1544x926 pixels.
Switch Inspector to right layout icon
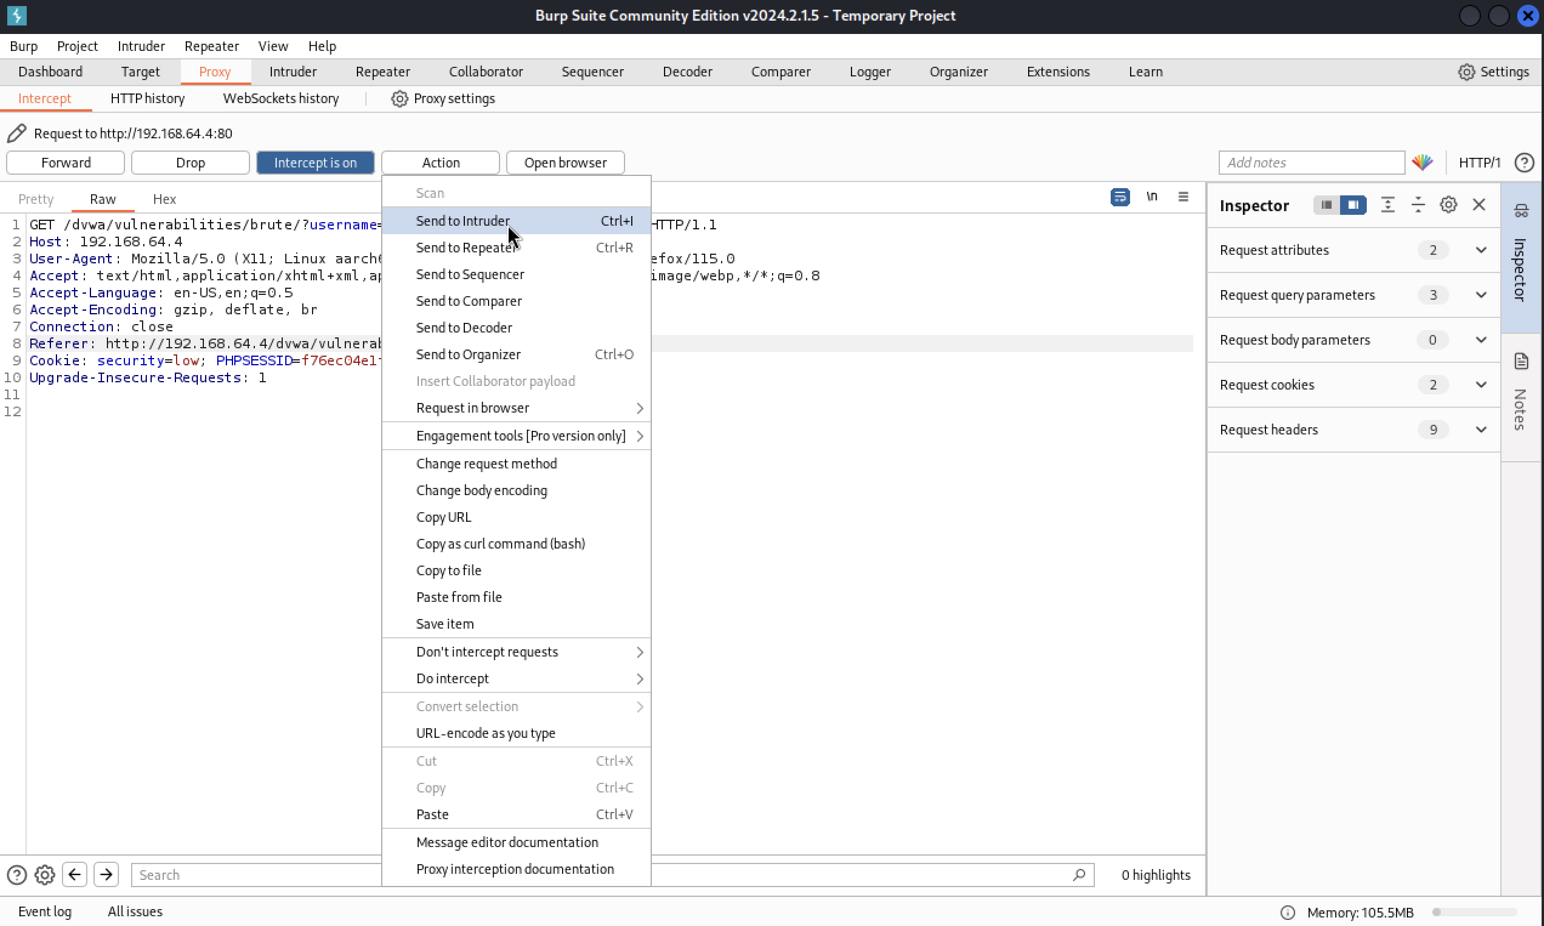tap(1353, 204)
